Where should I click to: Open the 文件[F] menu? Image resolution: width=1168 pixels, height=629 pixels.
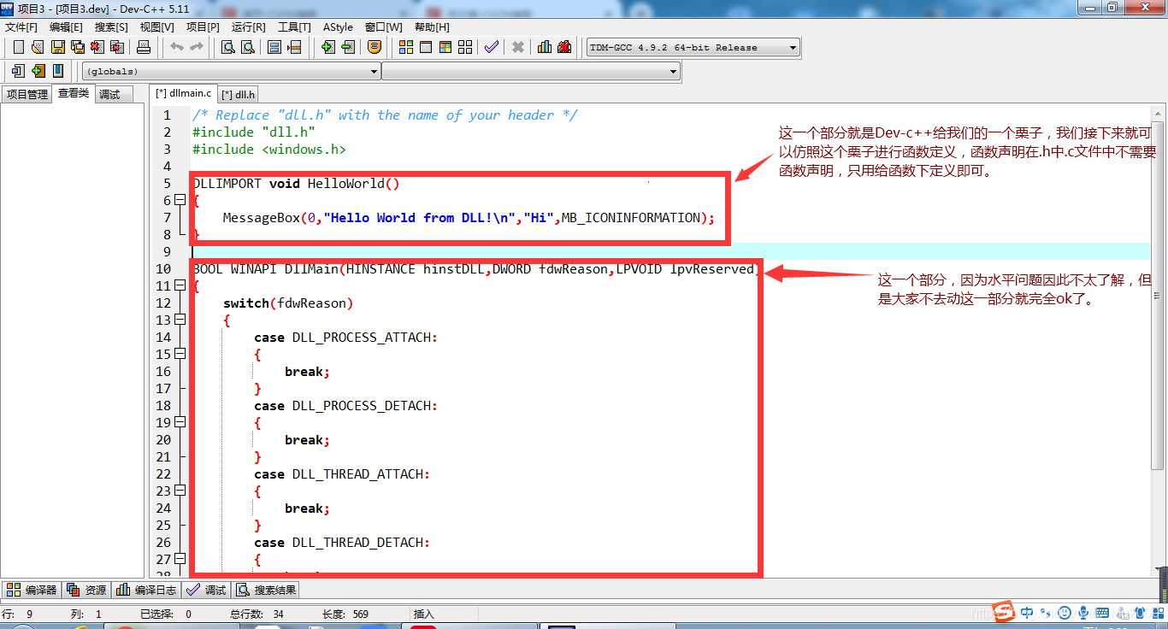coord(21,27)
